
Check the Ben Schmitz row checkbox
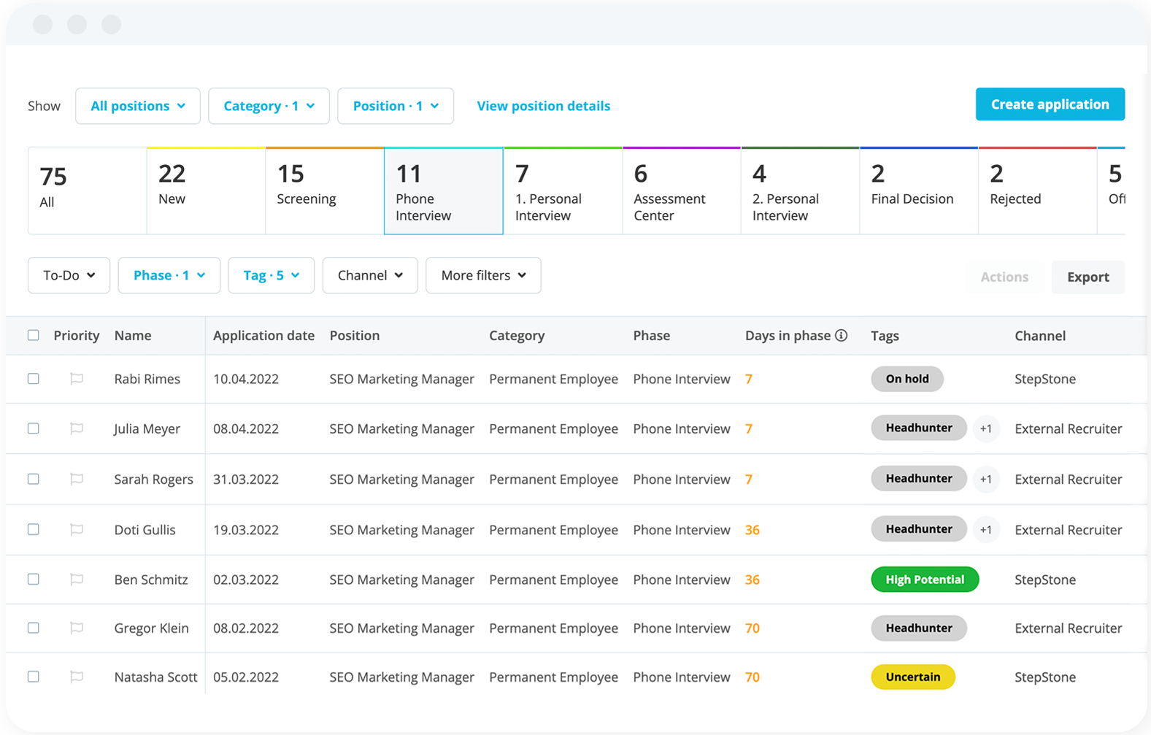pyautogui.click(x=34, y=579)
